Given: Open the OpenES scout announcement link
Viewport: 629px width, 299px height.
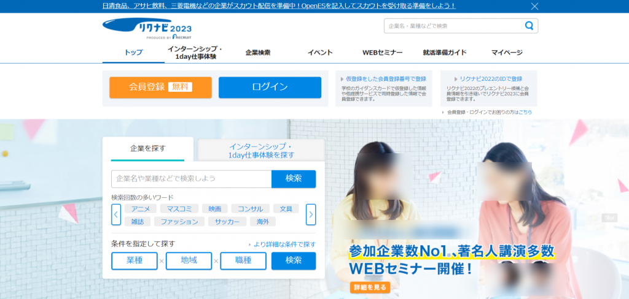Looking at the screenshot, I should (279, 6).
